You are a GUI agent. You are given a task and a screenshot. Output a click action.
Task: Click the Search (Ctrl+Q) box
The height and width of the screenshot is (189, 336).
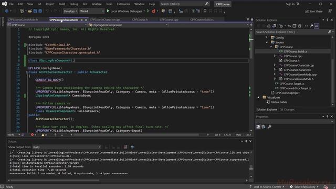point(184,4)
